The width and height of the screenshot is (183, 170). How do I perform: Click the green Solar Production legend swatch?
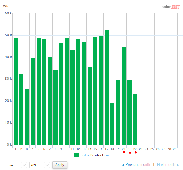77,155
